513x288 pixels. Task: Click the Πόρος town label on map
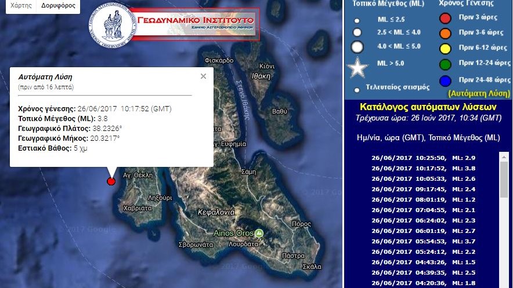(x=301, y=224)
